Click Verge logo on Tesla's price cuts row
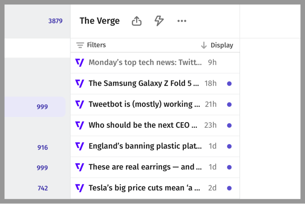 click(x=80, y=188)
